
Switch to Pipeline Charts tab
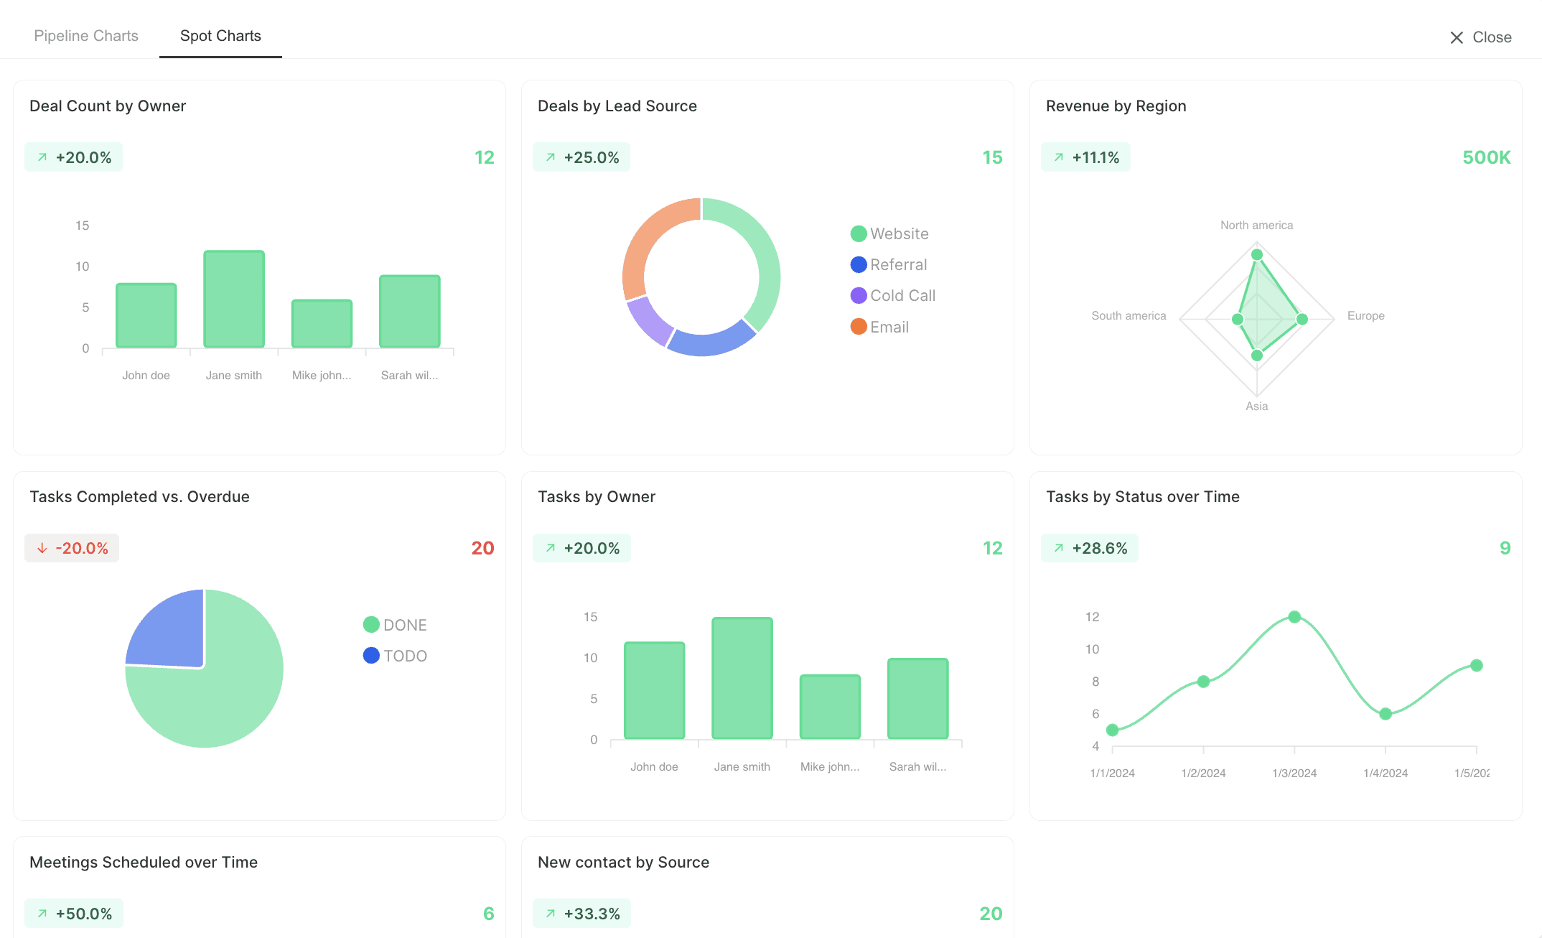(x=86, y=36)
